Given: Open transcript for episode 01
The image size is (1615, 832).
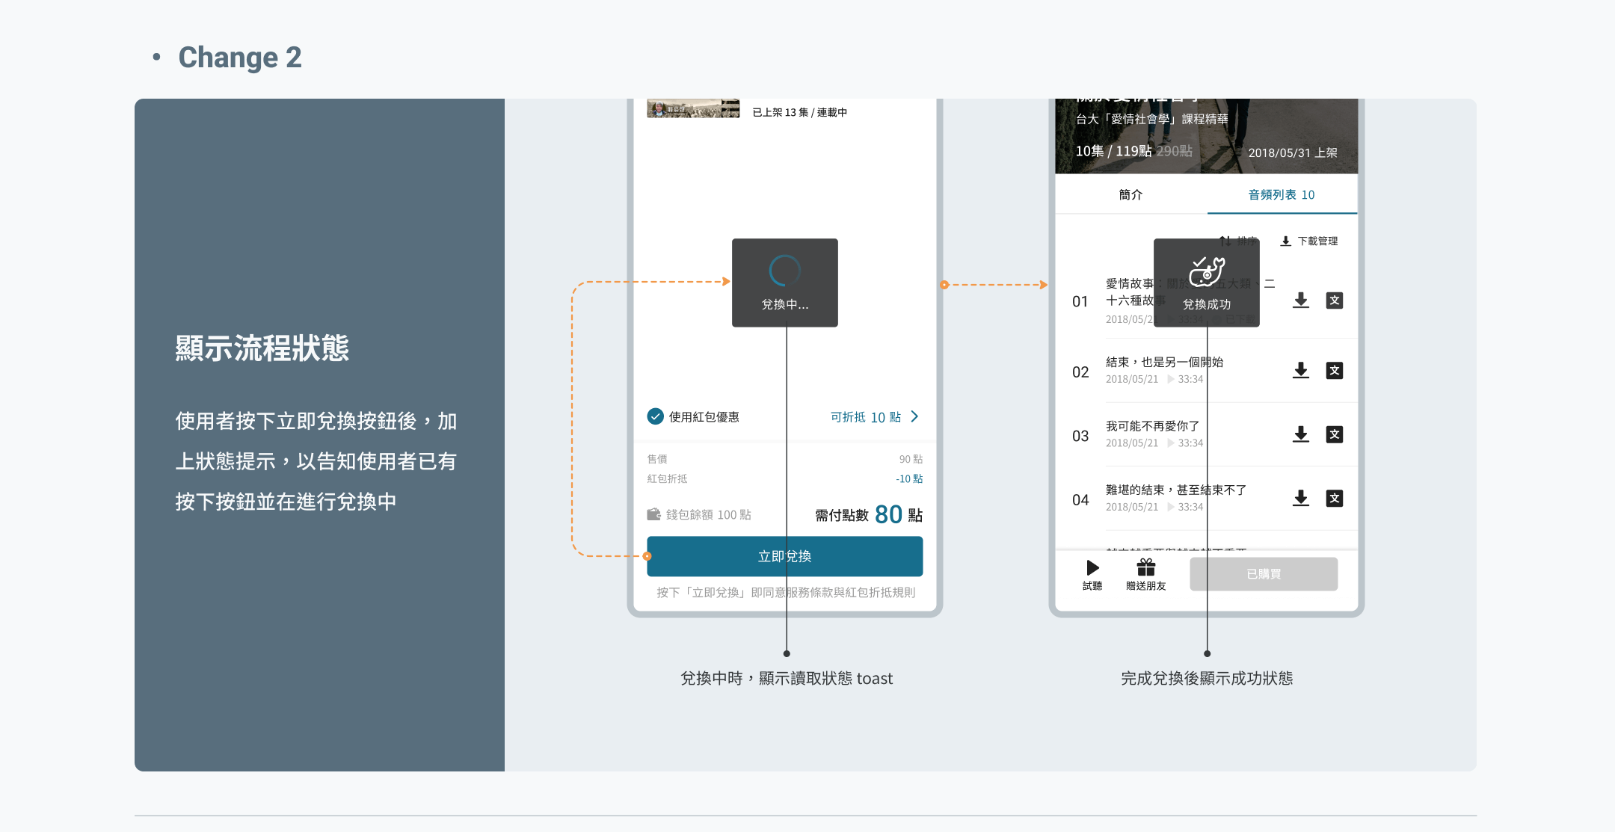Looking at the screenshot, I should pos(1335,301).
